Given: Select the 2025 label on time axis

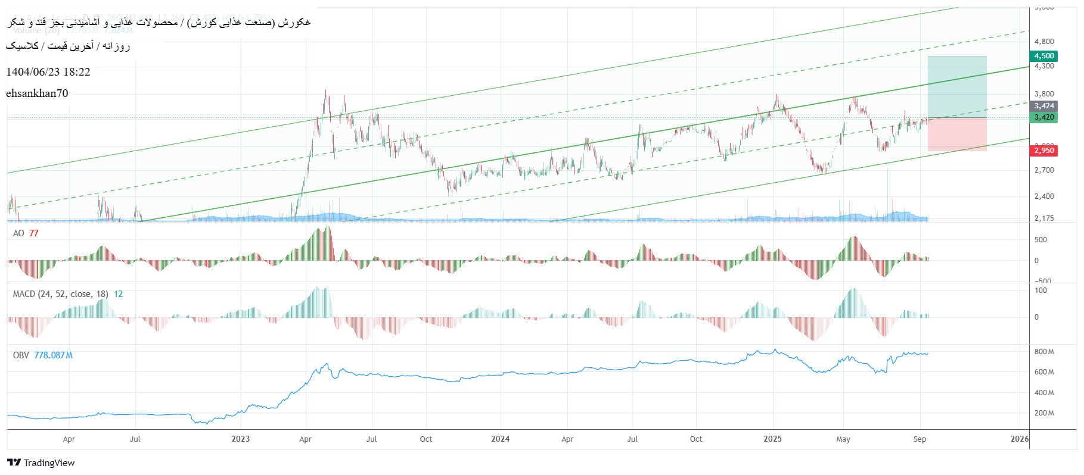Looking at the screenshot, I should [772, 439].
